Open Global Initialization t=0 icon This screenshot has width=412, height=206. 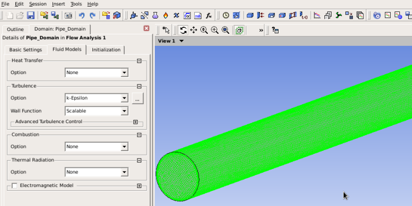304,15
